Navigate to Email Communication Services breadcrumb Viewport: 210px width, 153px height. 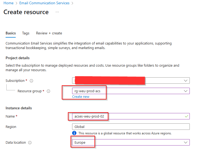[x=44, y=3]
